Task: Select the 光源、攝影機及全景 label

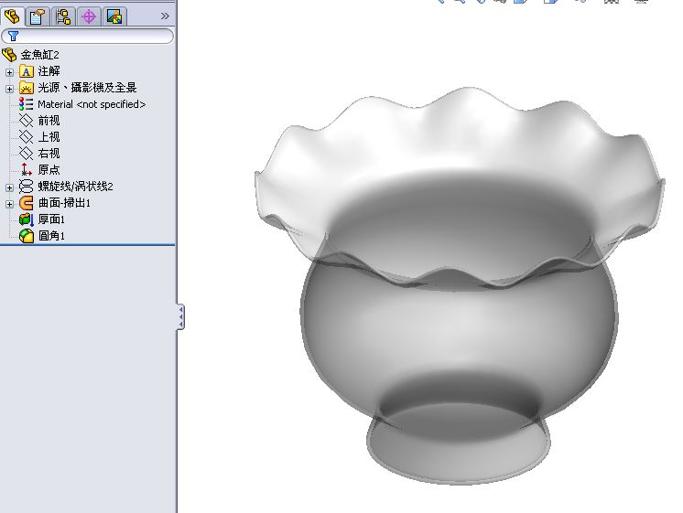Action: click(x=87, y=88)
